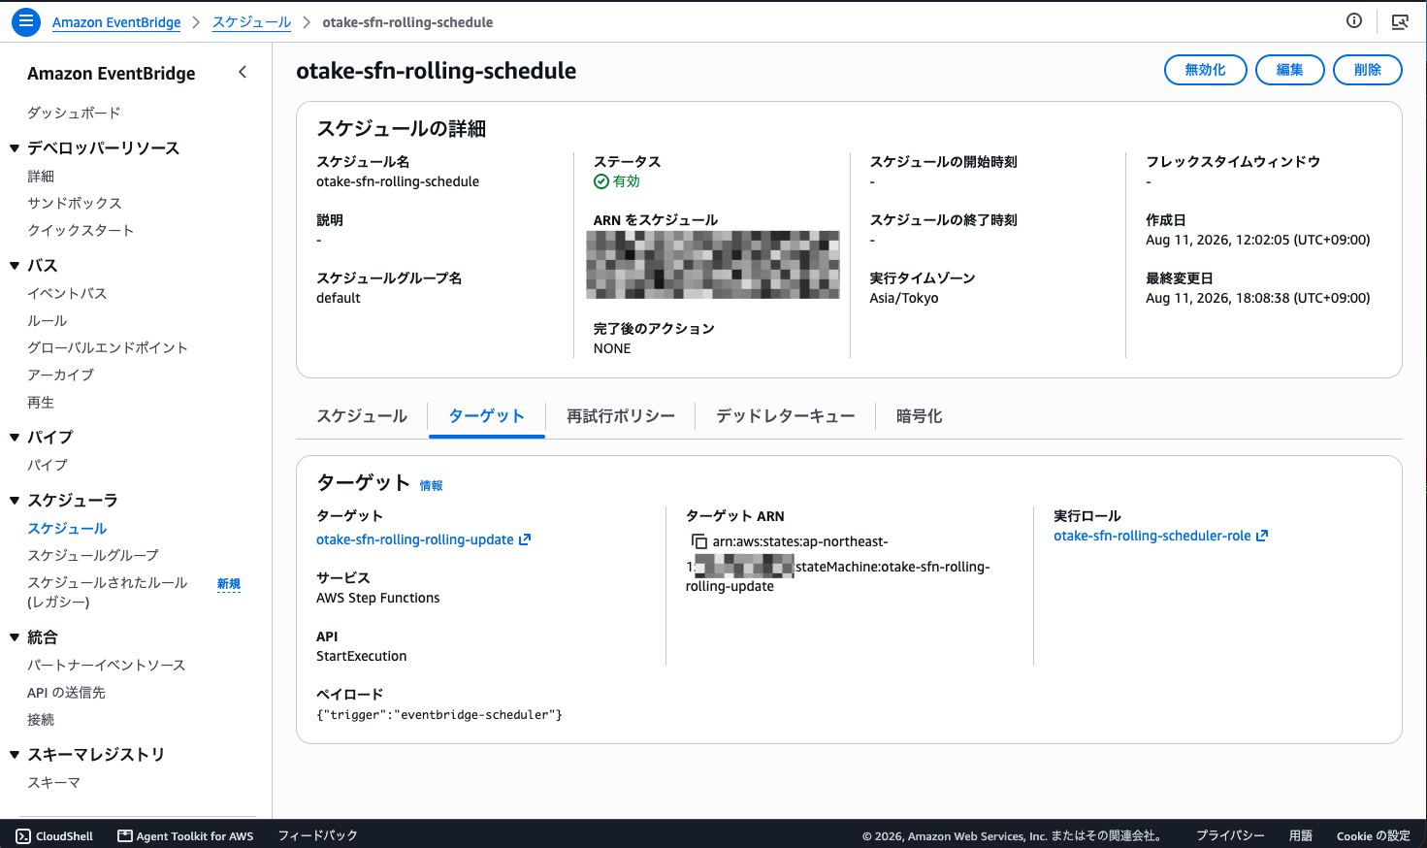Open スケジュールグループ in the sidebar
This screenshot has height=848, width=1427.
coord(93,555)
